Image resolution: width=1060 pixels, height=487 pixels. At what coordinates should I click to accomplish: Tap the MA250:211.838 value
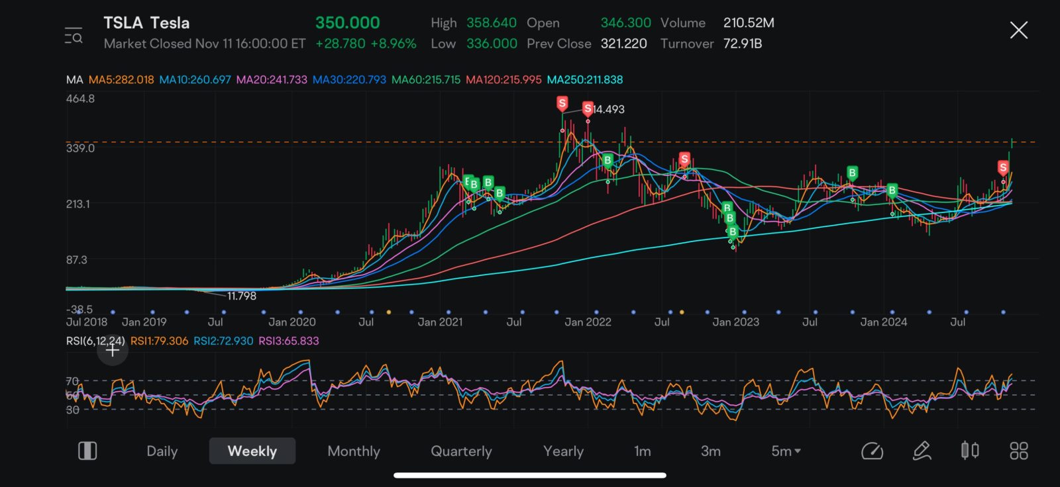tap(585, 79)
